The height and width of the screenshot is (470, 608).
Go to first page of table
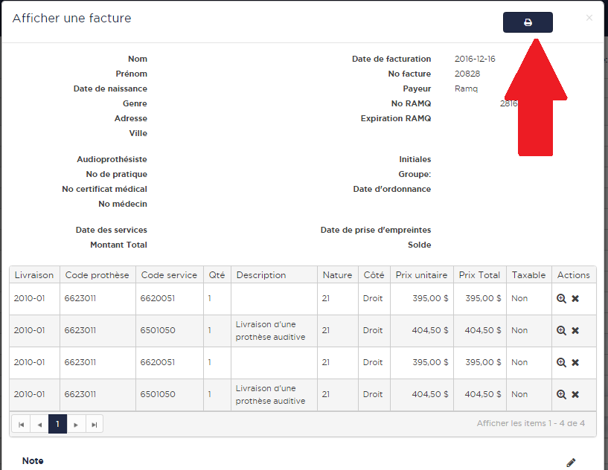22,424
